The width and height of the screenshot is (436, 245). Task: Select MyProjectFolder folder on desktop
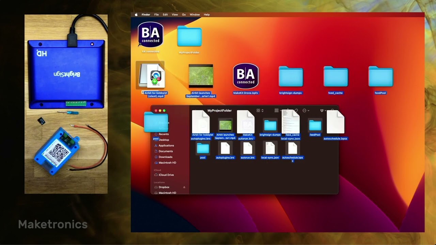click(x=189, y=36)
